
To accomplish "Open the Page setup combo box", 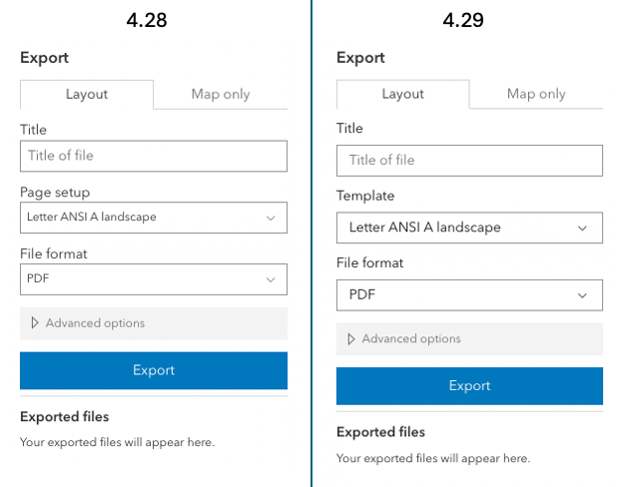I will tap(153, 218).
